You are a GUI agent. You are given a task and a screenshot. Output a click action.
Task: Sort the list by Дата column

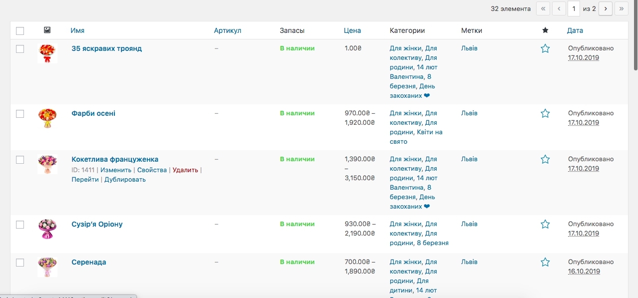coord(575,30)
